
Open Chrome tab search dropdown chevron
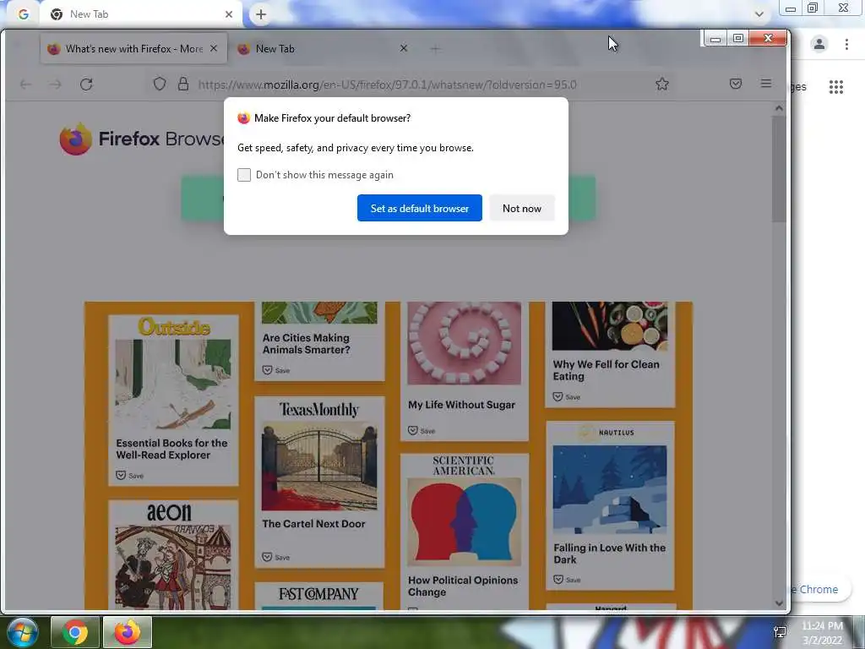click(759, 14)
